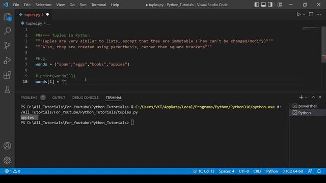
Task: Click the '#E.g.' comment on line 6
Action: (x=41, y=58)
